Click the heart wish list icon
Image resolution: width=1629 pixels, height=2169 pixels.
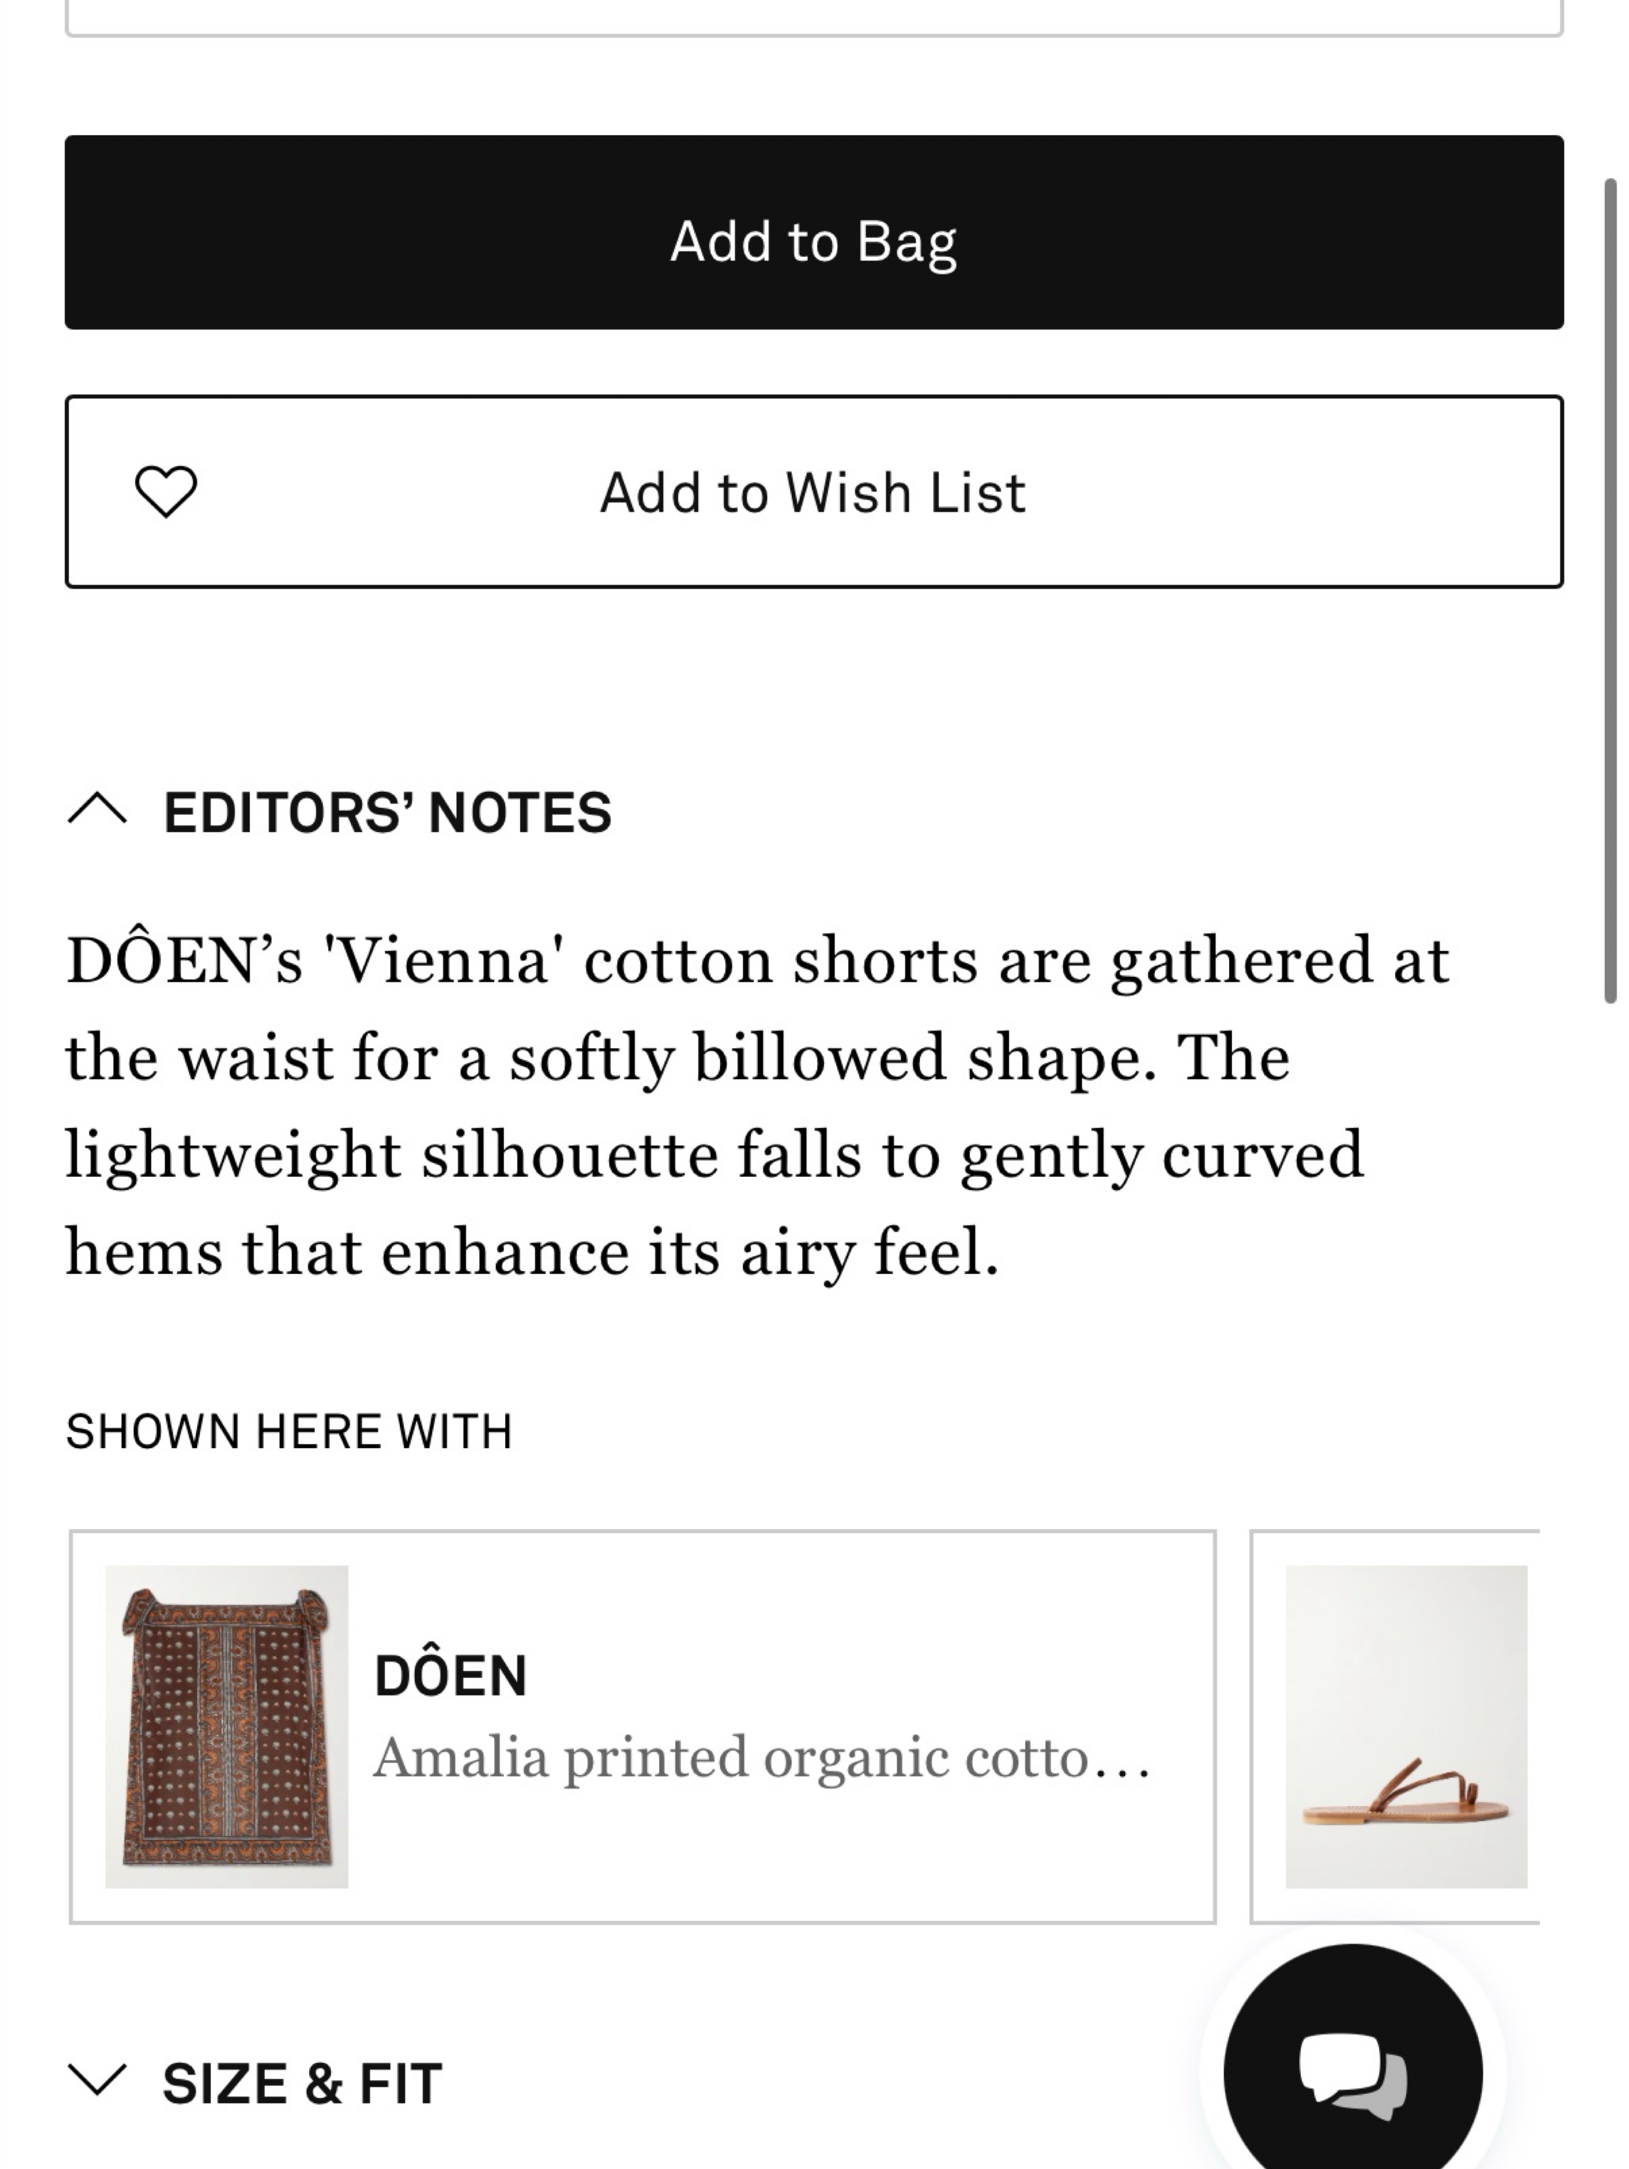coord(166,491)
